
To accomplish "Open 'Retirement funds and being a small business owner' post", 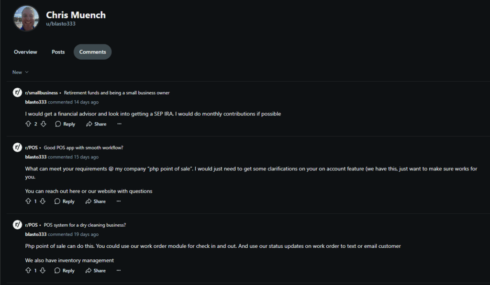I will [116, 93].
